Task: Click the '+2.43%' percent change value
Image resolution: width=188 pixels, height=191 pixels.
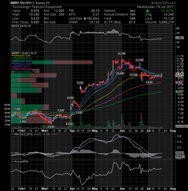Action: [x=167, y=11]
